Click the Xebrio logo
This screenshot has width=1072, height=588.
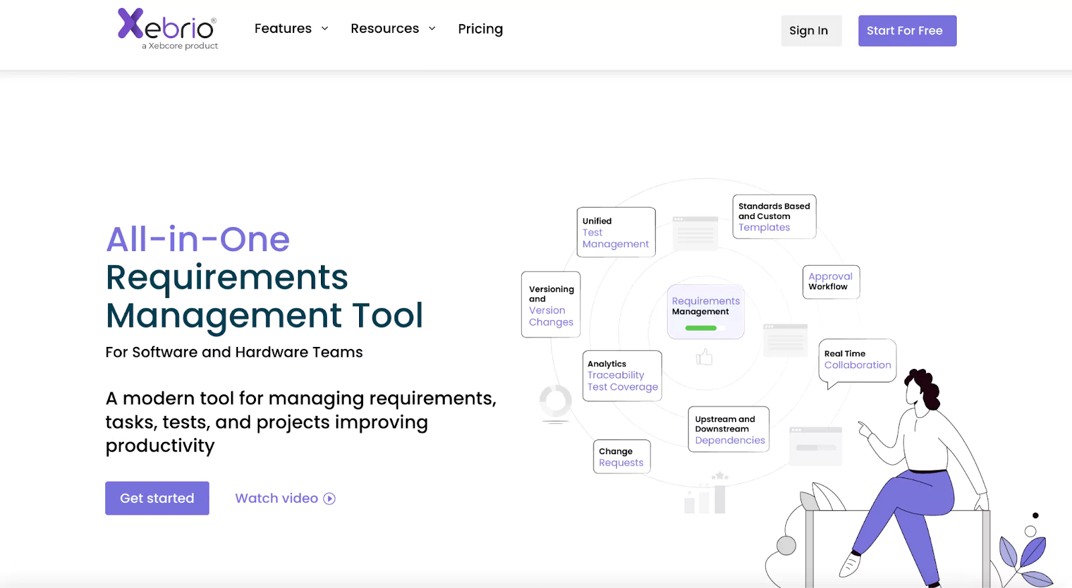pyautogui.click(x=167, y=28)
